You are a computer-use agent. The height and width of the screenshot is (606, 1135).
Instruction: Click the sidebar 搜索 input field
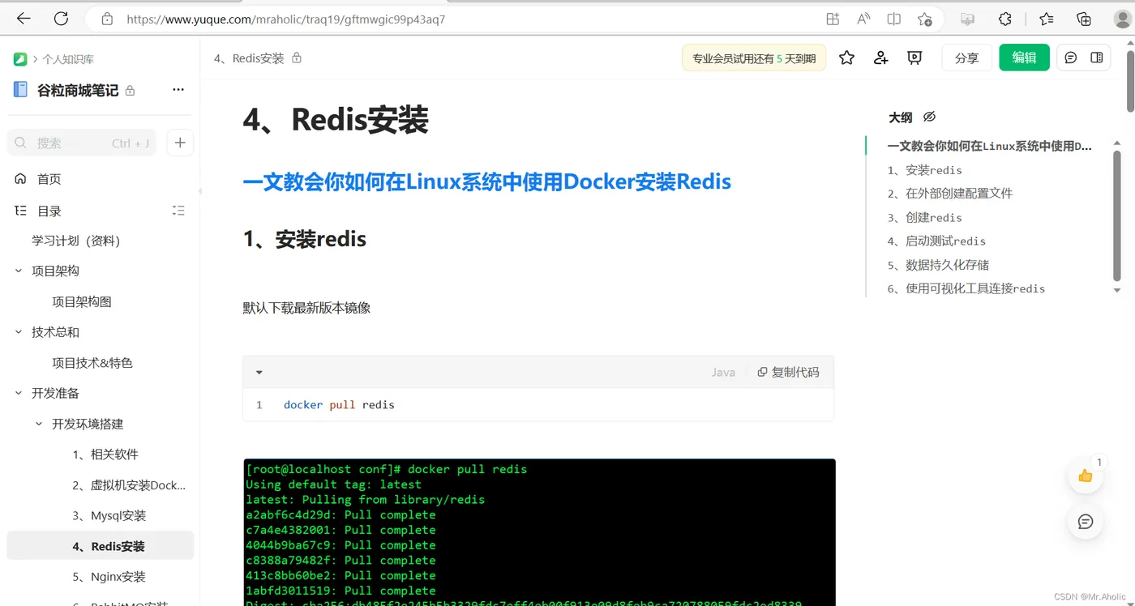click(x=81, y=143)
